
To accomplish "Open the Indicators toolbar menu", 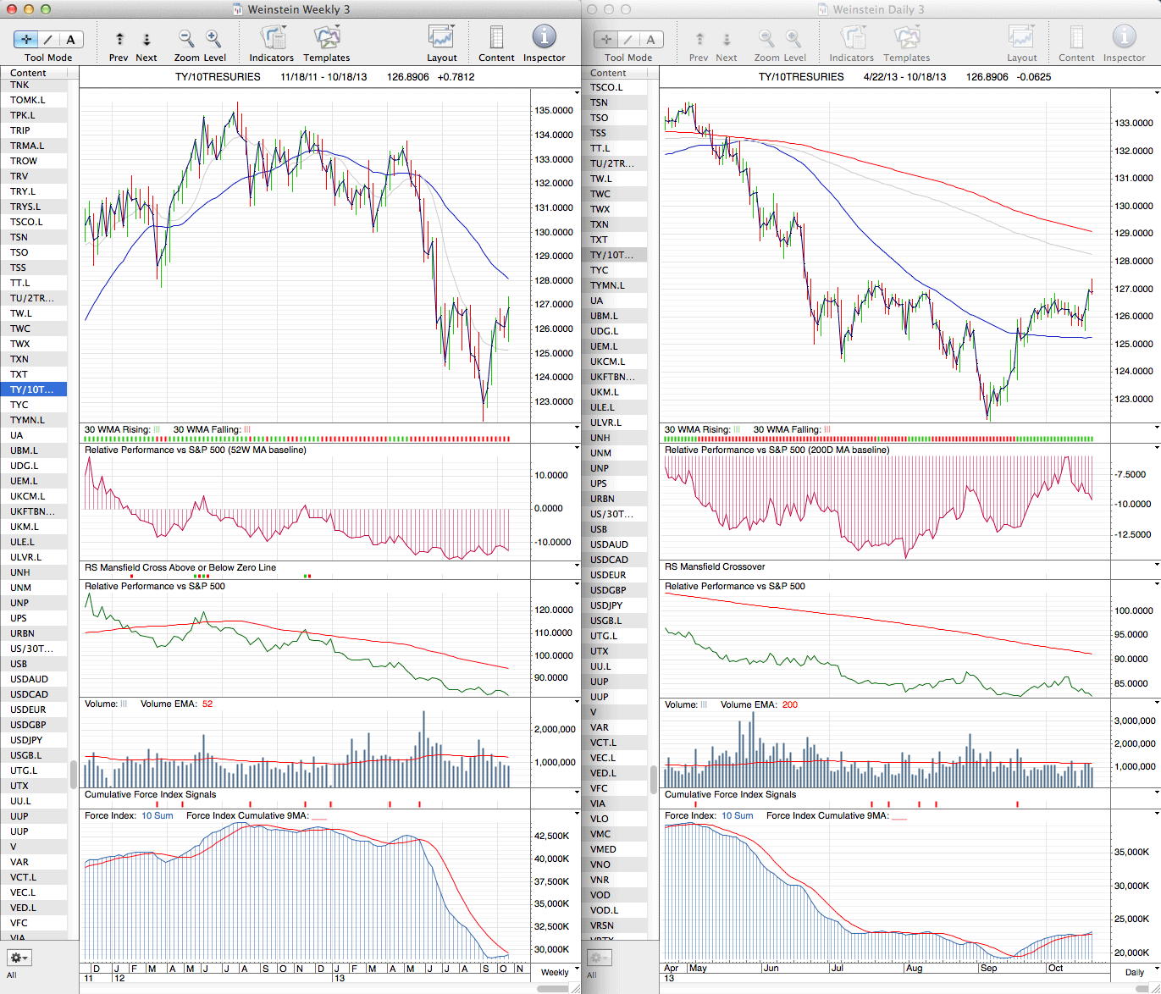I will (x=272, y=38).
